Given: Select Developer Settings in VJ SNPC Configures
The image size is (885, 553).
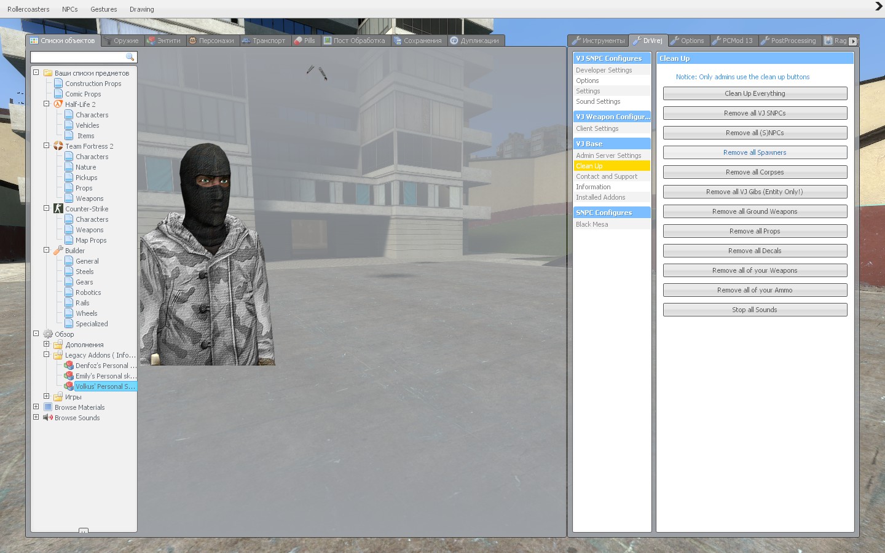Looking at the screenshot, I should coord(612,70).
